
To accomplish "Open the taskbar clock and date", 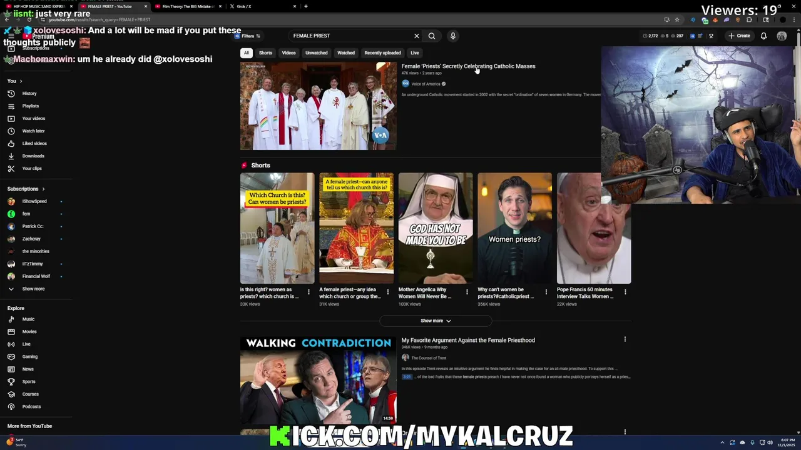I will point(786,442).
